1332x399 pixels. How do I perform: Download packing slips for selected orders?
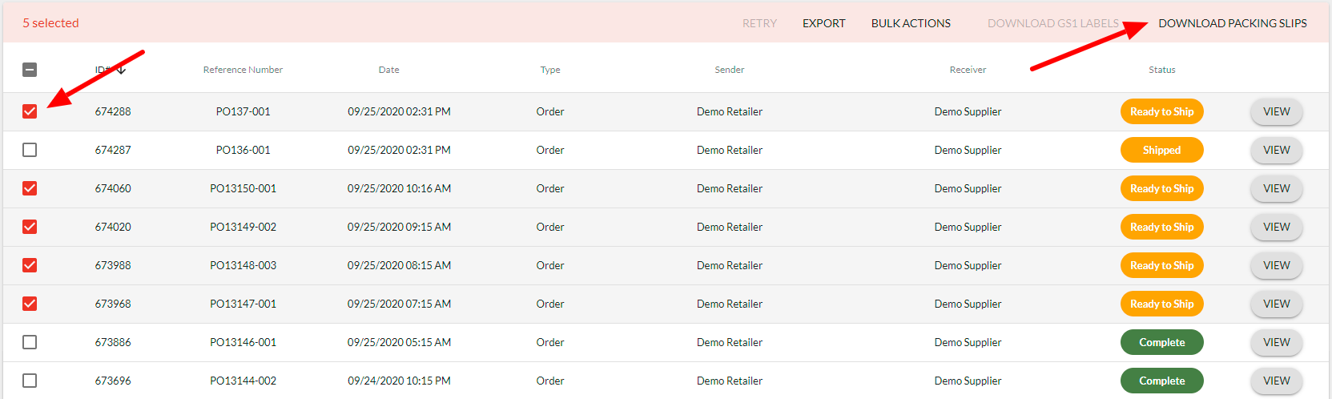[x=1232, y=23]
